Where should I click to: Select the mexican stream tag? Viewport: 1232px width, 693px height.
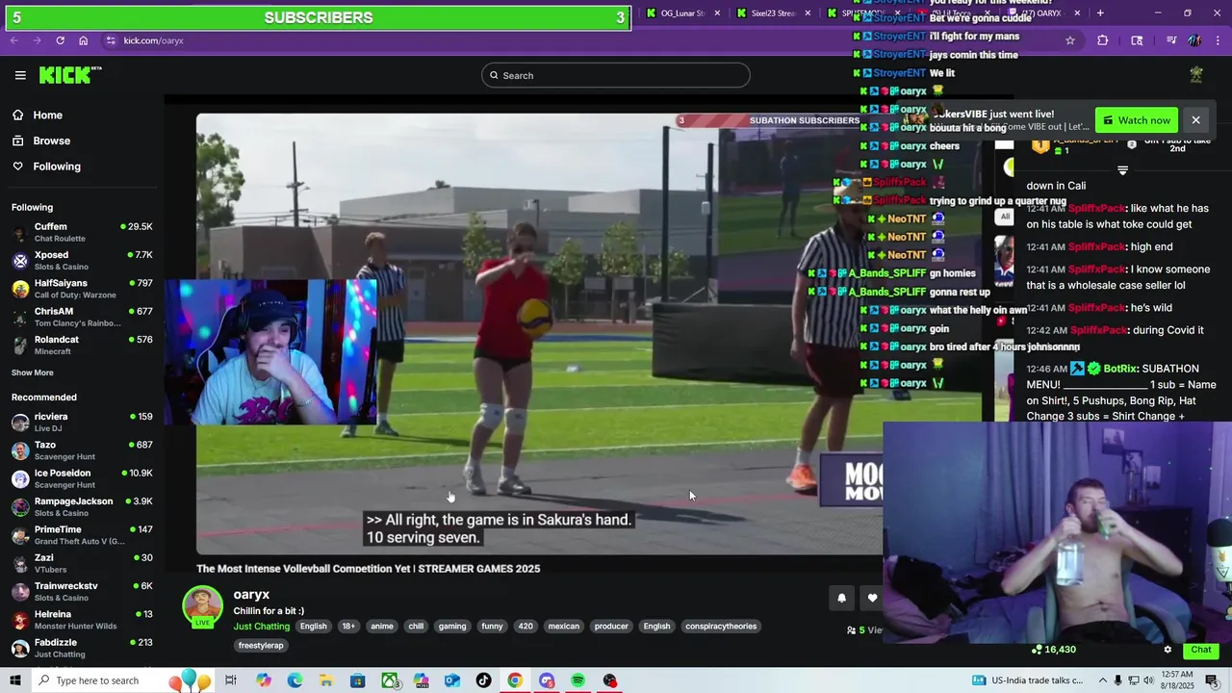point(564,626)
